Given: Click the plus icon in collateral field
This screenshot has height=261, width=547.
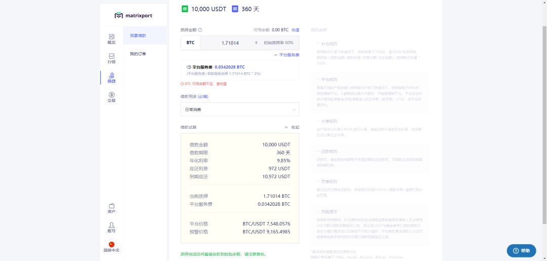Looking at the screenshot, I should (x=256, y=42).
